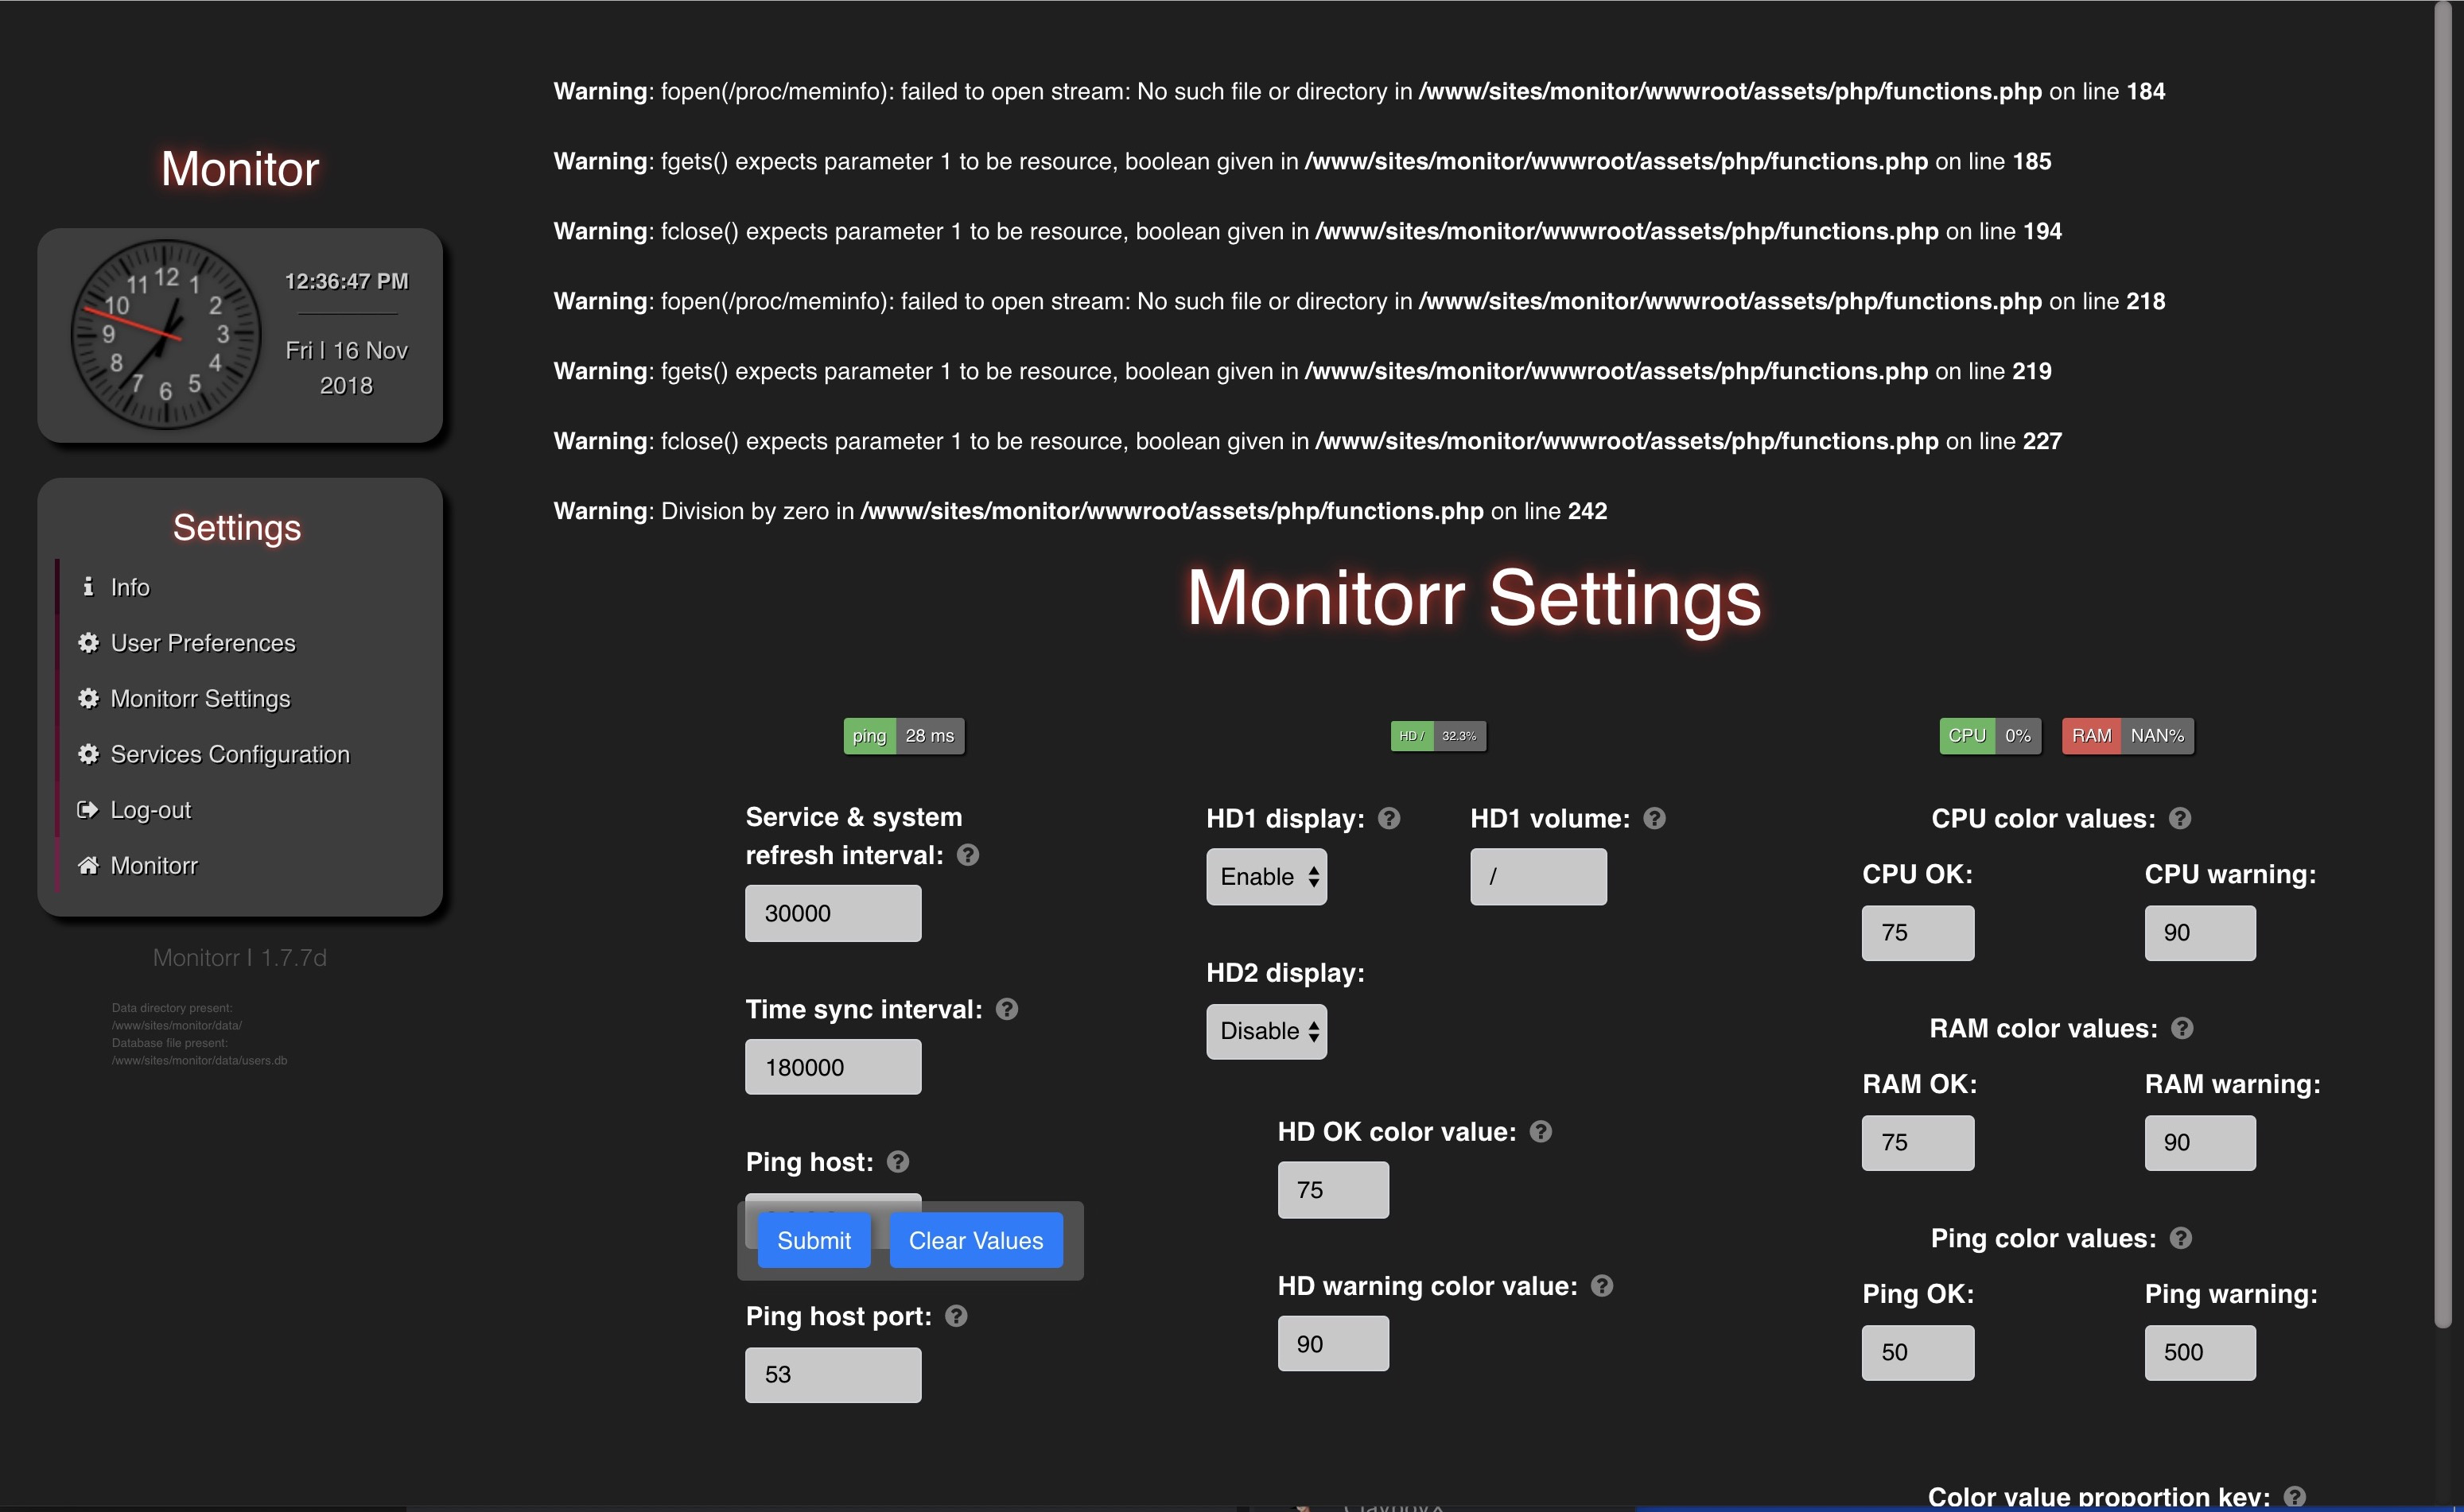Select the Info entry in Settings
2464x1512 pixels.
[x=129, y=587]
